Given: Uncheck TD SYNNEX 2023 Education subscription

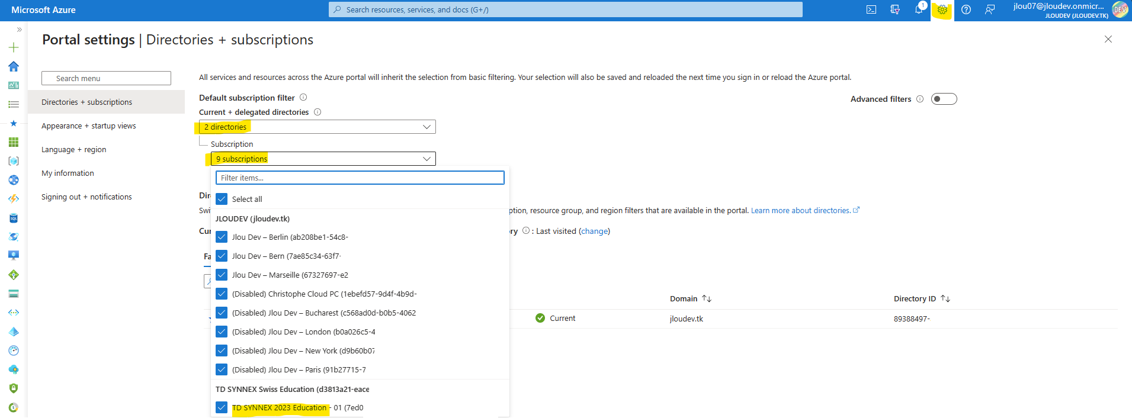Looking at the screenshot, I should (222, 407).
